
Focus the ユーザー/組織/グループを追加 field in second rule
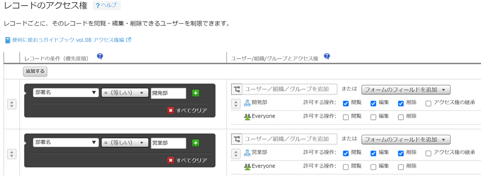[290, 139]
